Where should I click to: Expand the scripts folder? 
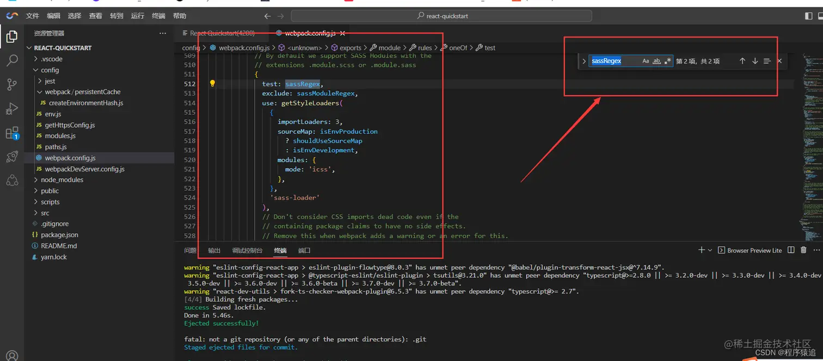[36, 202]
